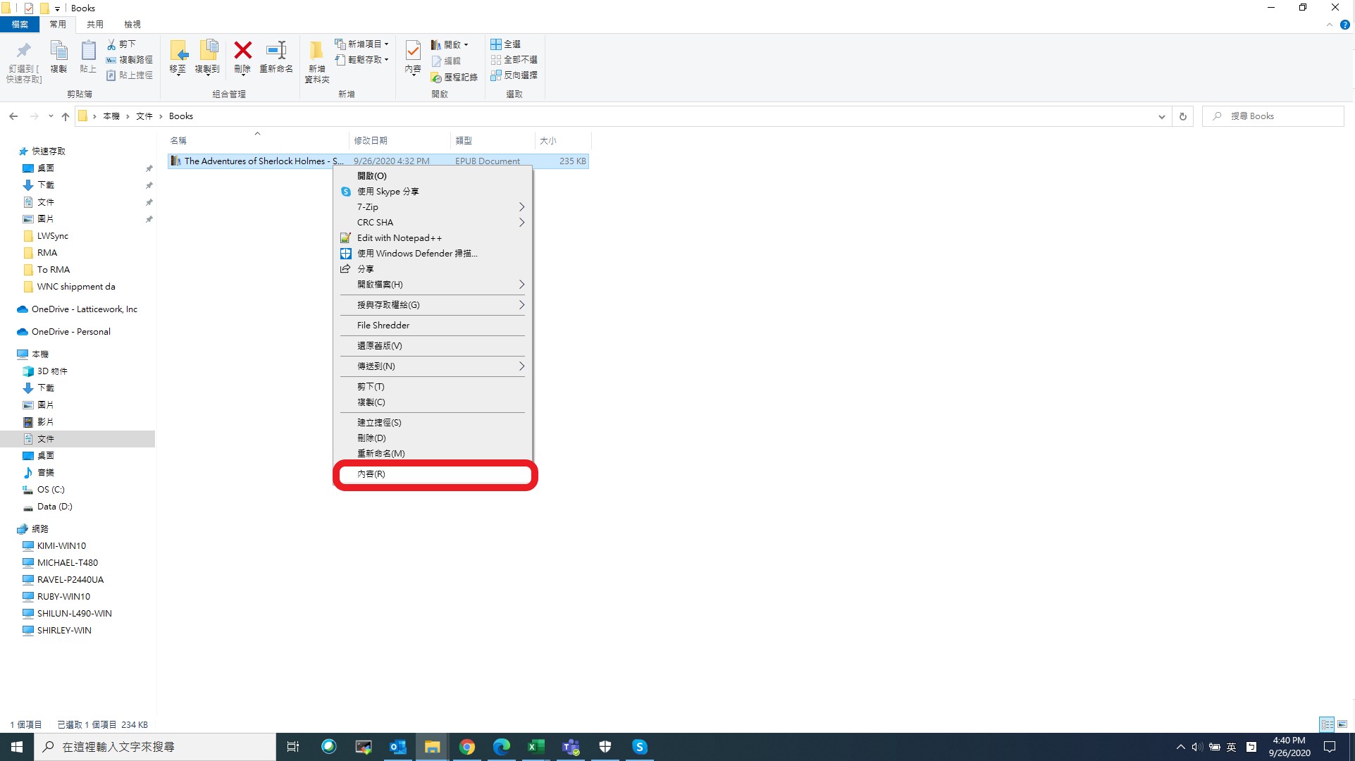Image resolution: width=1355 pixels, height=761 pixels.
Task: Open Google Chrome from the taskbar
Action: click(x=466, y=747)
